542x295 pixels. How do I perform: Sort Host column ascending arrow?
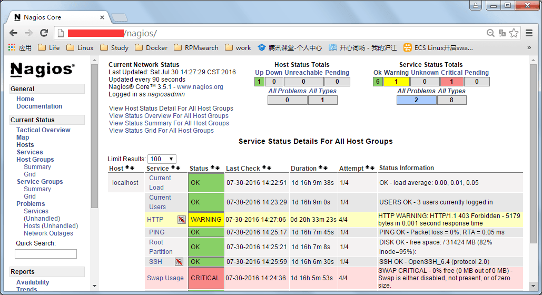click(x=127, y=168)
